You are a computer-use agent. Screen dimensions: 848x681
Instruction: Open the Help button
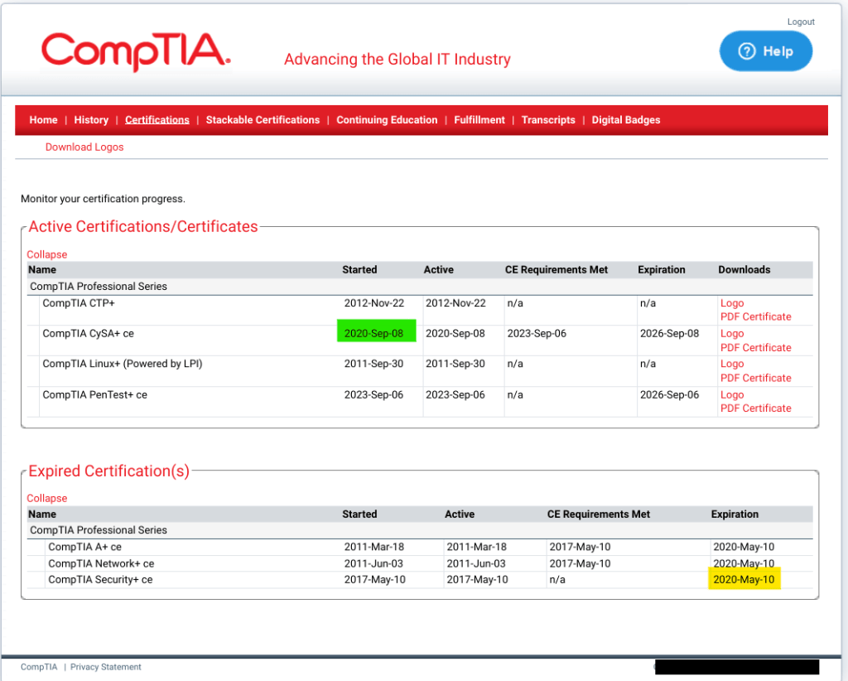point(766,51)
